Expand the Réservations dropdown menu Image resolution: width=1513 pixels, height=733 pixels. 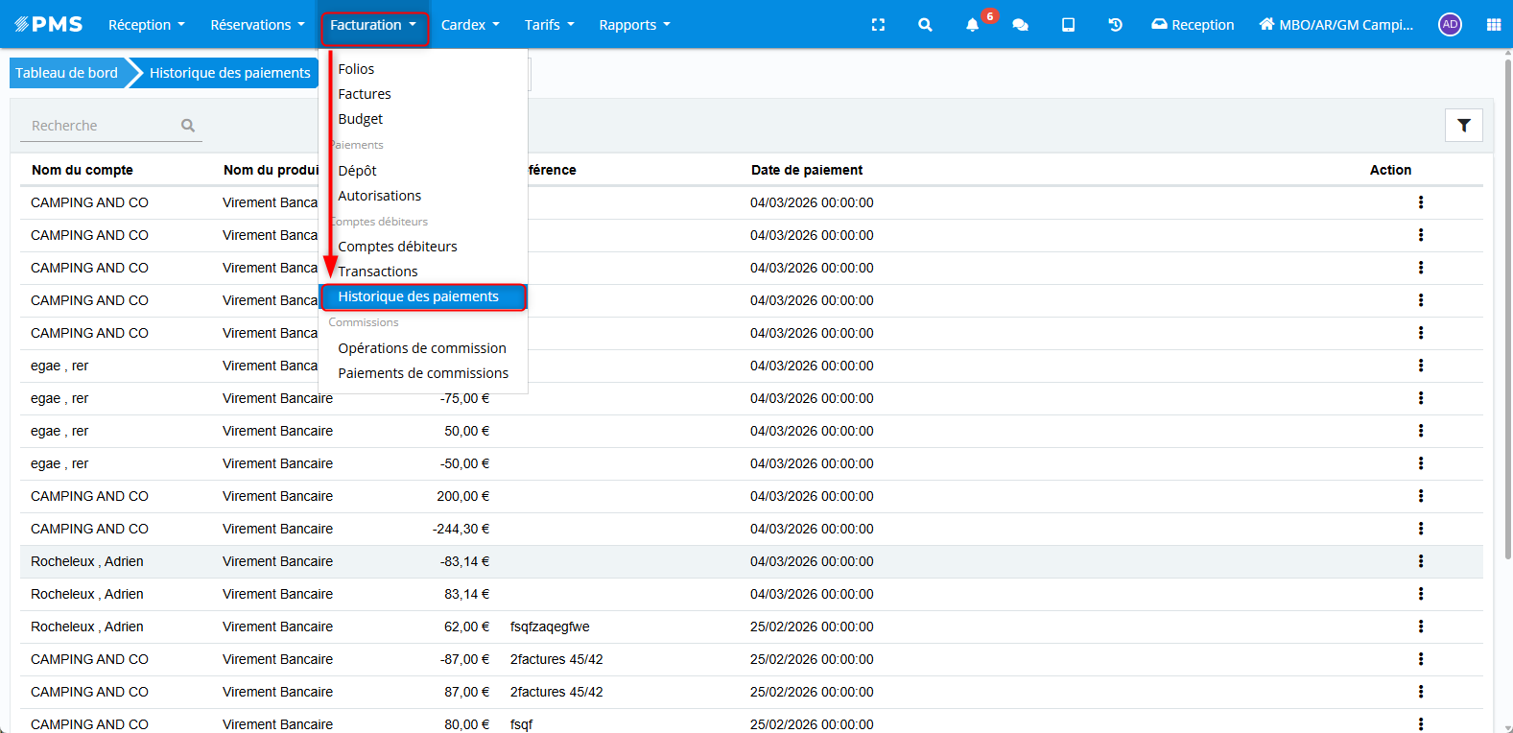click(257, 25)
